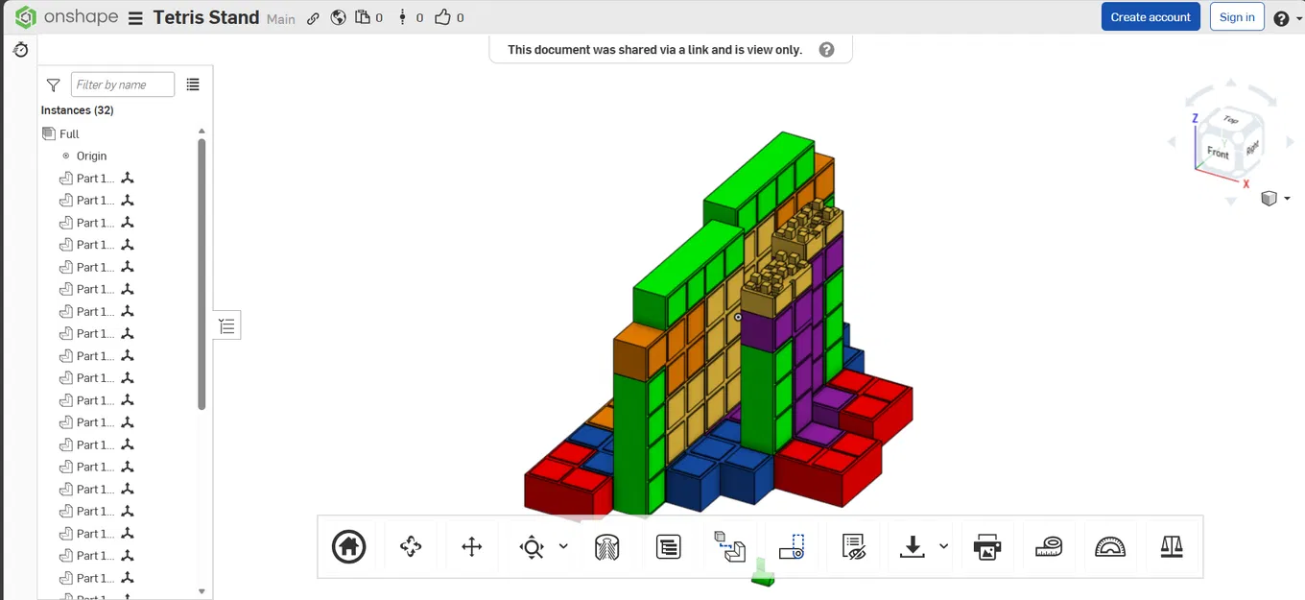
Task: Open the zoom tool on the toolbar
Action: [x=530, y=546]
